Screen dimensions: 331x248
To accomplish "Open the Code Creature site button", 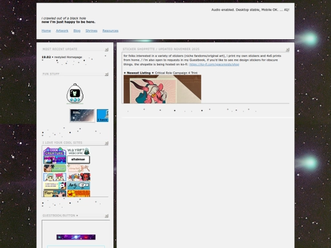I will pyautogui.click(x=55, y=151).
